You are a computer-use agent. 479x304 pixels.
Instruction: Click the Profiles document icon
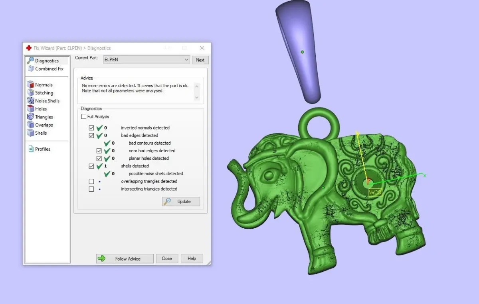pos(31,149)
